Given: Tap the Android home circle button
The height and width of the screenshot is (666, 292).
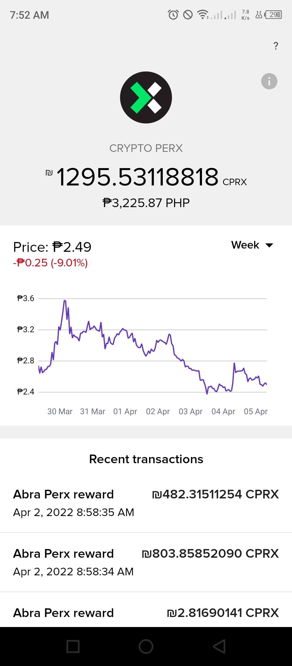Looking at the screenshot, I should [x=146, y=647].
